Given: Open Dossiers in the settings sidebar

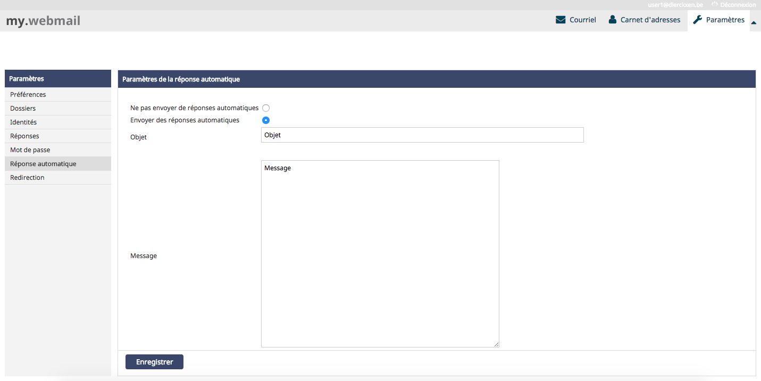Looking at the screenshot, I should [23, 109].
